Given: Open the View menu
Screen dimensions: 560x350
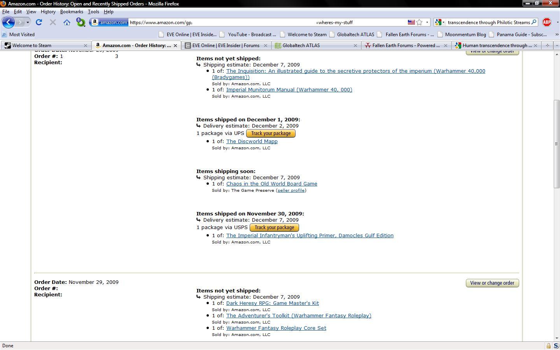Looking at the screenshot, I should pyautogui.click(x=31, y=12).
